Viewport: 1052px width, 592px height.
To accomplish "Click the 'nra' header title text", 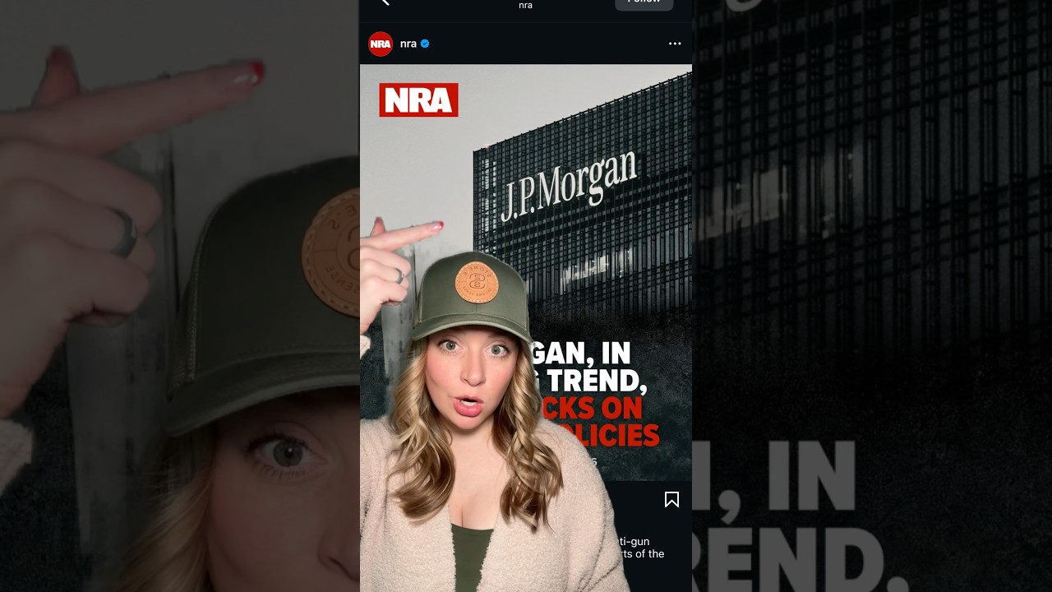I will point(525,5).
